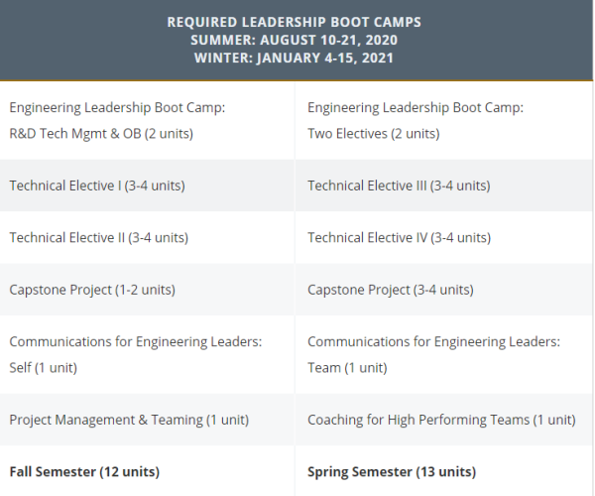Click Fall Semester (12 units) total
The width and height of the screenshot is (595, 496).
coord(84,472)
